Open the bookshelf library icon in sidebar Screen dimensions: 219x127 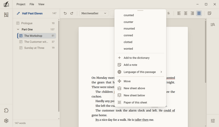[x=6, y=15]
